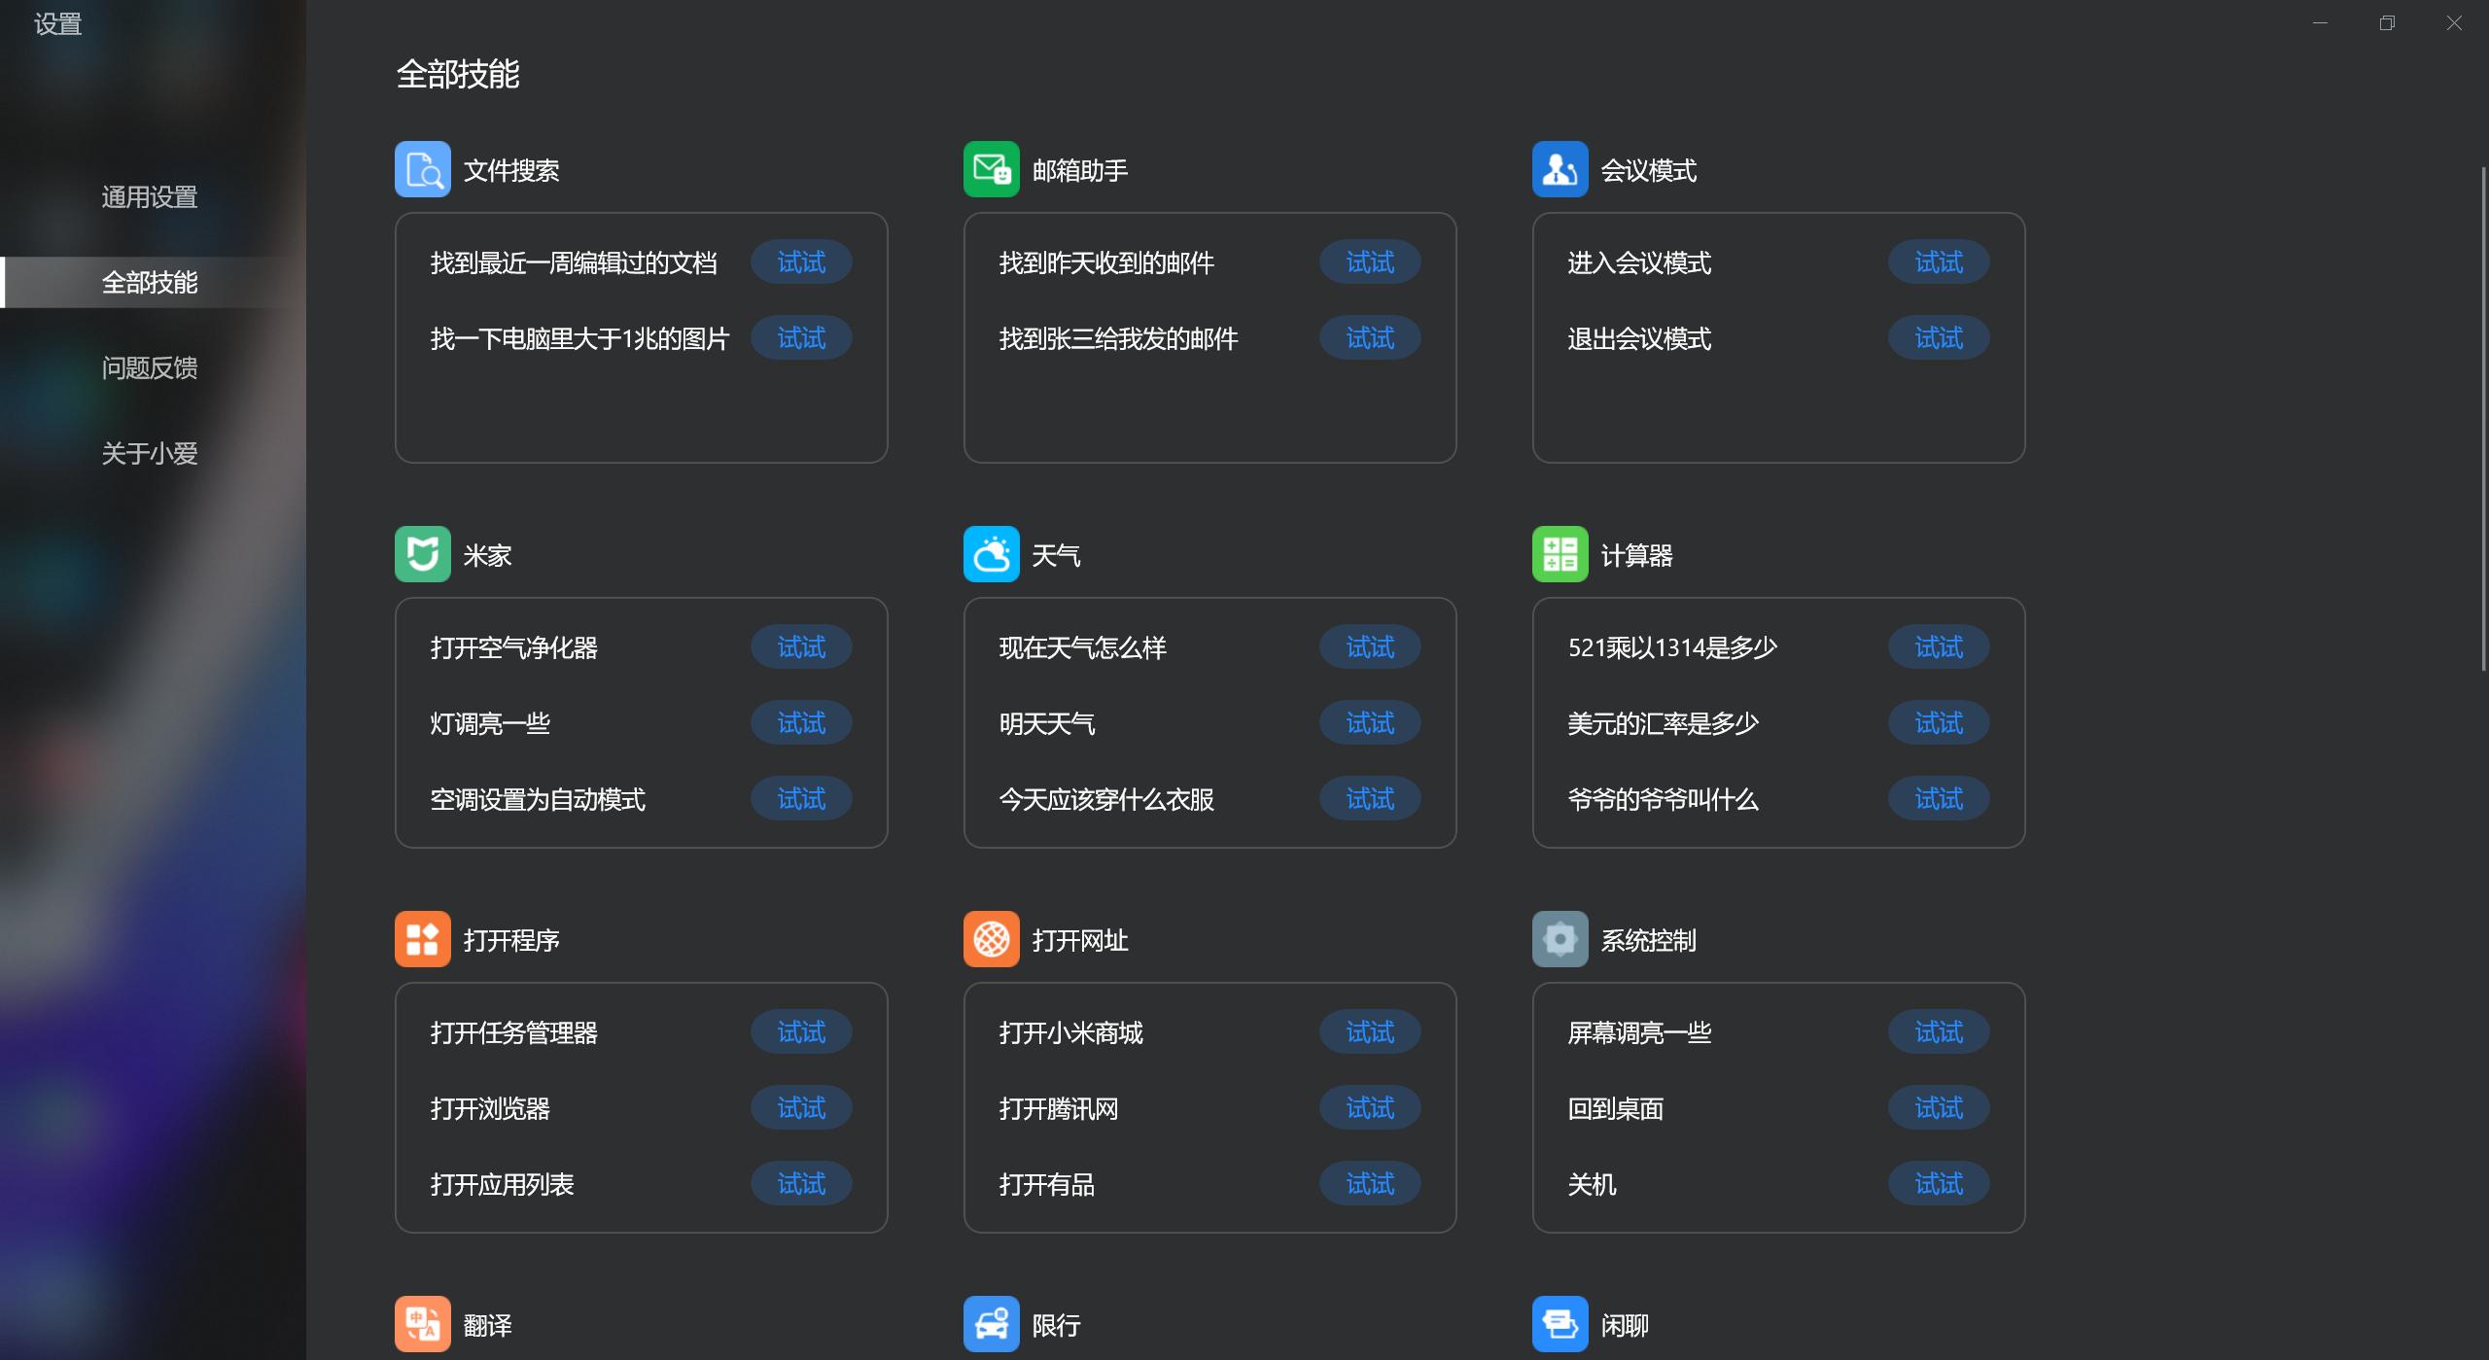Viewport: 2489px width, 1360px height.
Task: Click the 计算器 calculator skill icon
Action: point(1560,553)
